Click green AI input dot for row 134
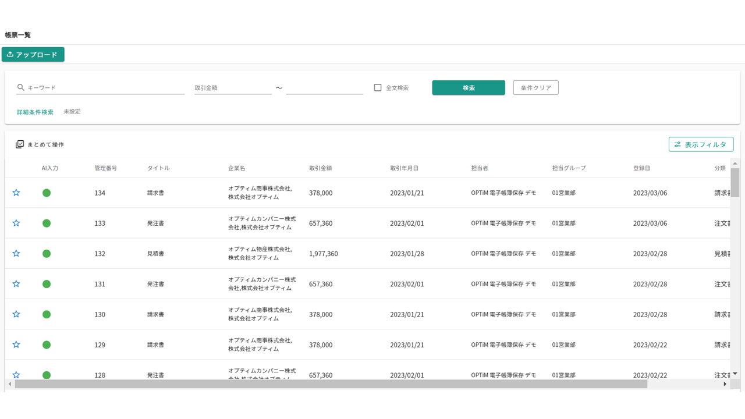The image size is (745, 419). click(x=47, y=193)
